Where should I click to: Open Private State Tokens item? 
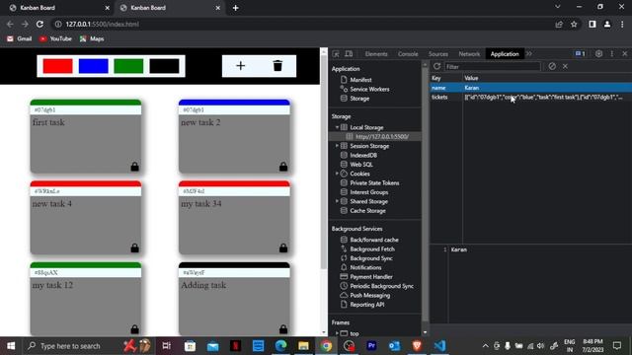tap(374, 182)
